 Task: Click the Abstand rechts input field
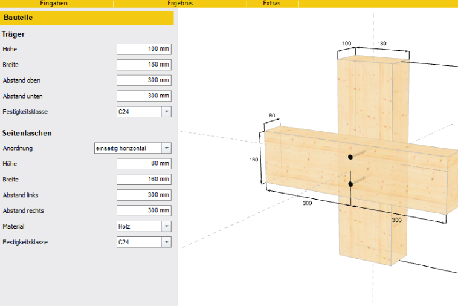[x=144, y=211]
